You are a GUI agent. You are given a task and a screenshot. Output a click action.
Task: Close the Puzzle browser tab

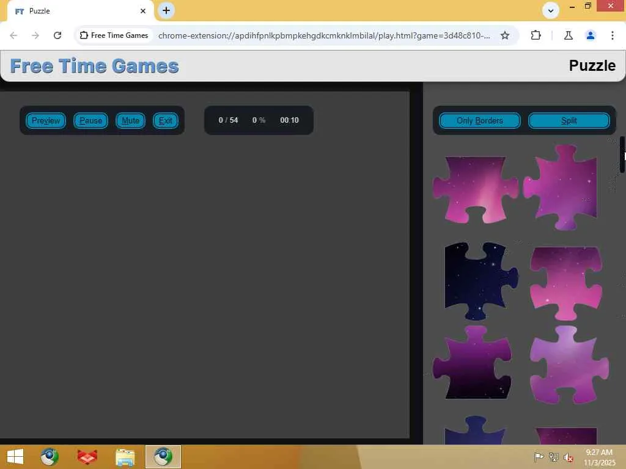[x=143, y=11]
